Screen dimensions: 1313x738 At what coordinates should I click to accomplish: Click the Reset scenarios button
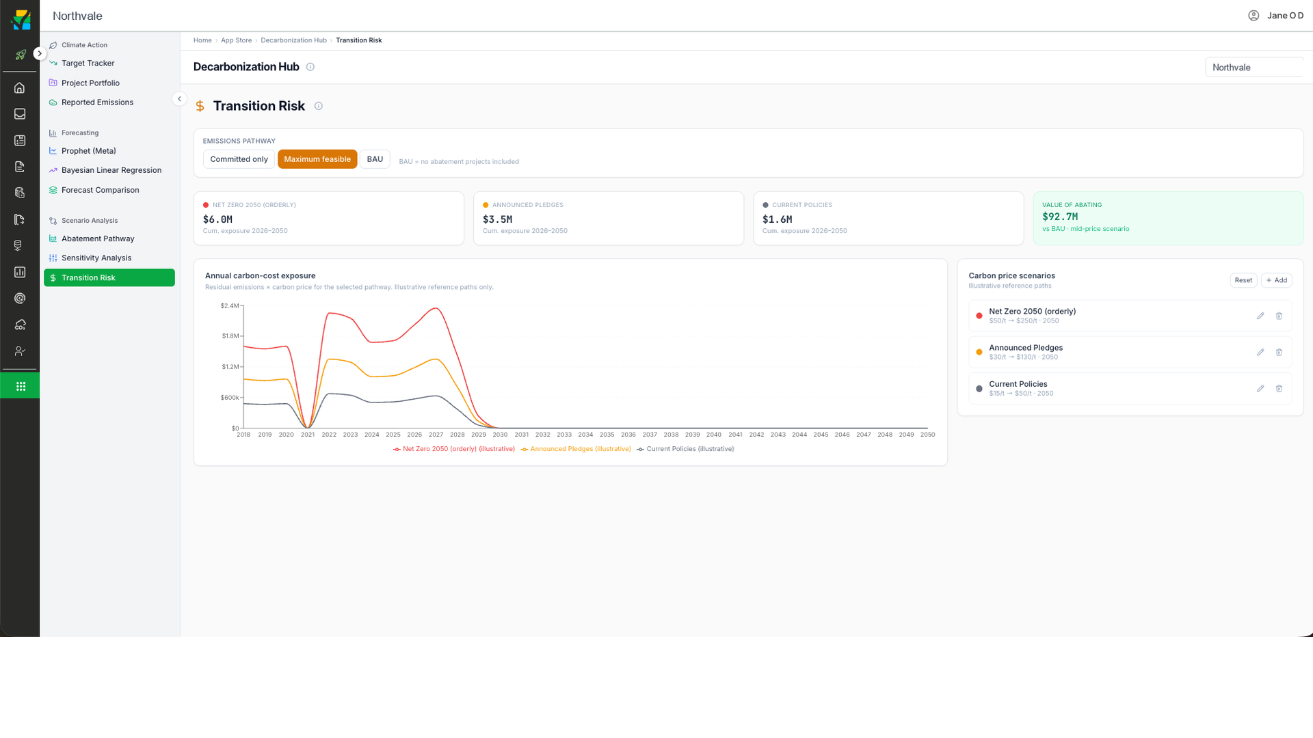point(1243,280)
